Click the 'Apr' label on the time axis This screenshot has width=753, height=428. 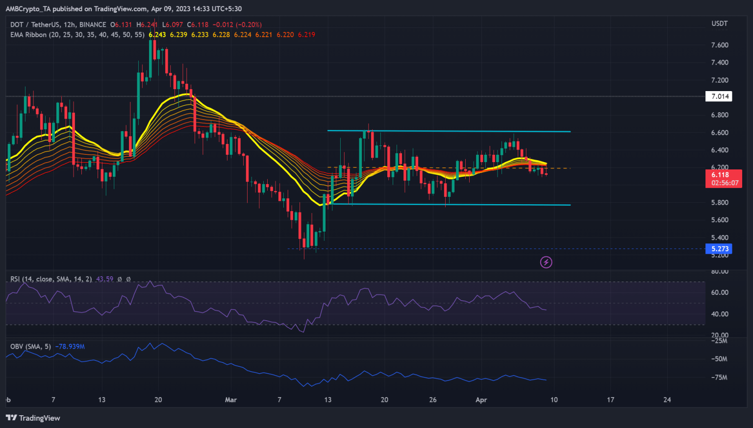coord(481,400)
